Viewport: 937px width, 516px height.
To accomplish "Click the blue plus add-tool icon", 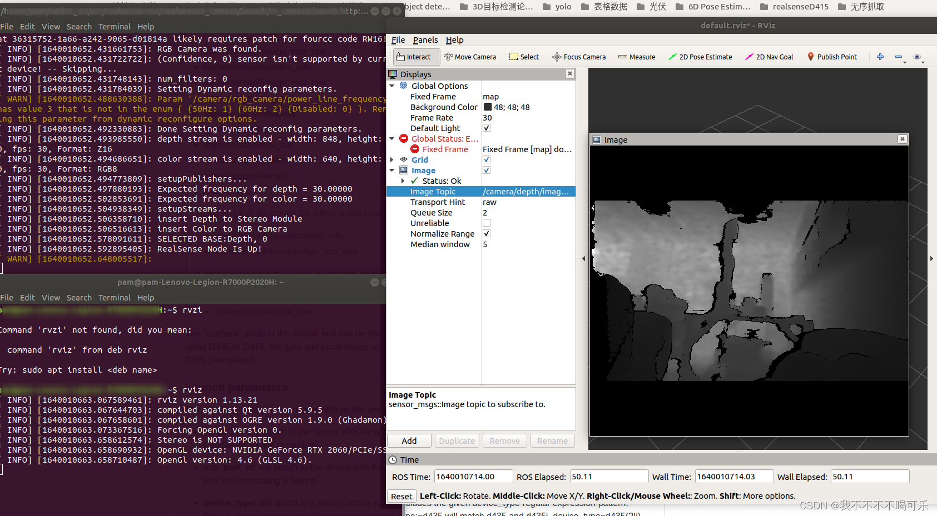I will [x=880, y=57].
